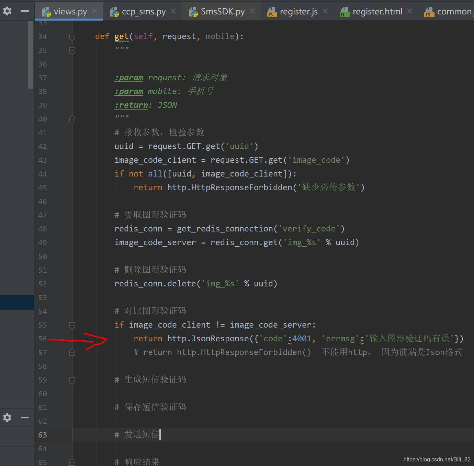Click the :param request docstring tag
The width and height of the screenshot is (474, 466).
tap(129, 78)
